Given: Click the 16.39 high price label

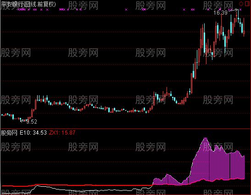Looking at the screenshot, I should click(220, 13).
